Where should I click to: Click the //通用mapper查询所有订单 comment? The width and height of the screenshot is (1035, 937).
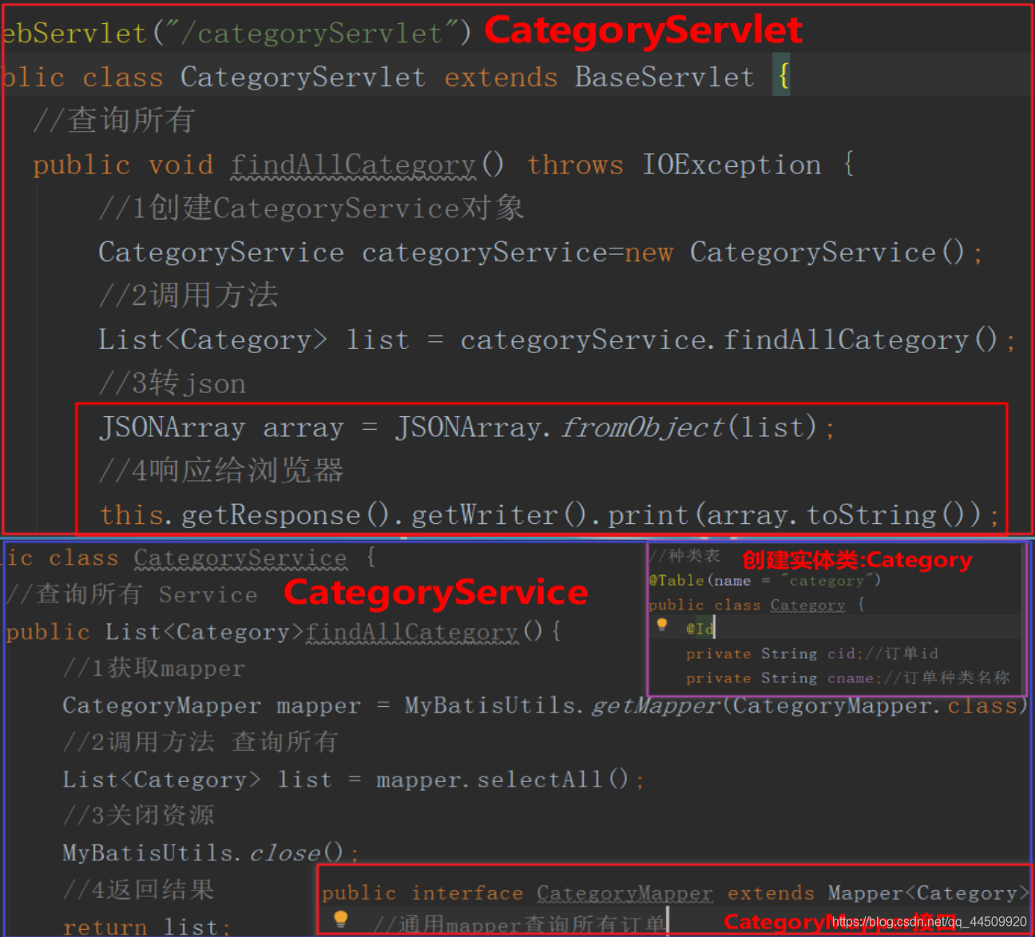coord(519,926)
